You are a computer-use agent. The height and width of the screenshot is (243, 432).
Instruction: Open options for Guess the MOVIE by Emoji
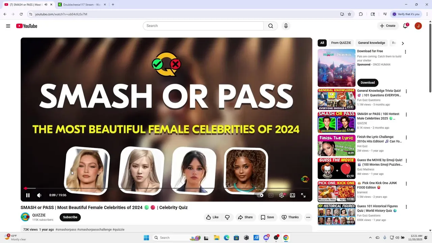406,161
